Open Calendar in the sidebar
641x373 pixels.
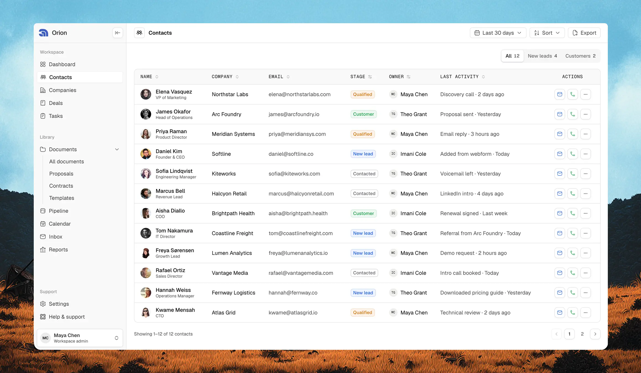pyautogui.click(x=80, y=224)
